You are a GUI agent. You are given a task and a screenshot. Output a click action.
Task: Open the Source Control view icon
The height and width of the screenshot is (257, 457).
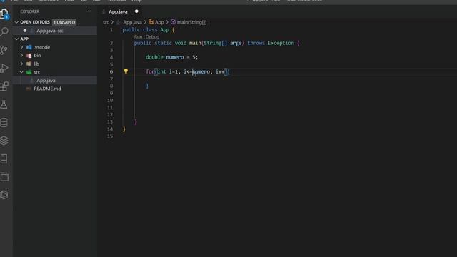(4, 50)
